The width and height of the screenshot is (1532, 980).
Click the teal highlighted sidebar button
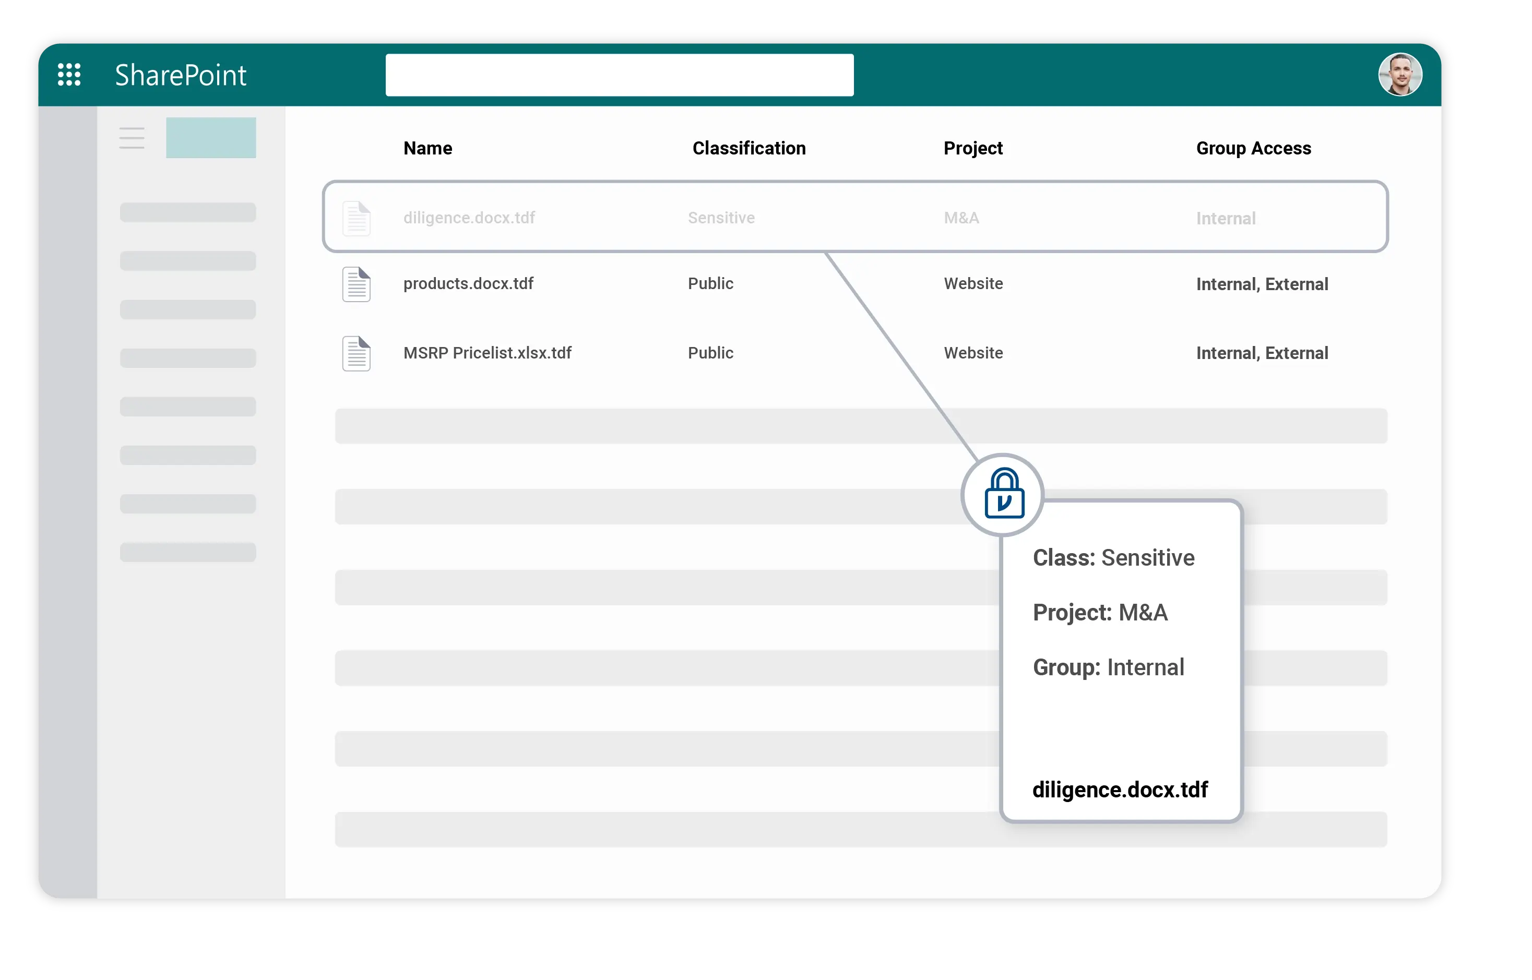(211, 137)
